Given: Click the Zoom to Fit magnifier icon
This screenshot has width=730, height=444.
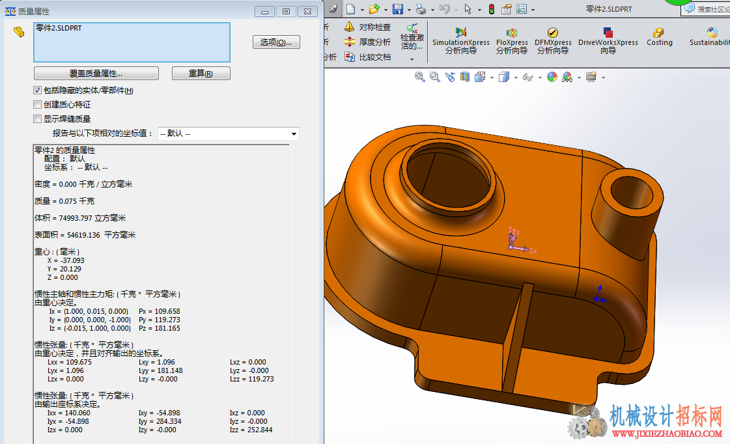Looking at the screenshot, I should [420, 77].
